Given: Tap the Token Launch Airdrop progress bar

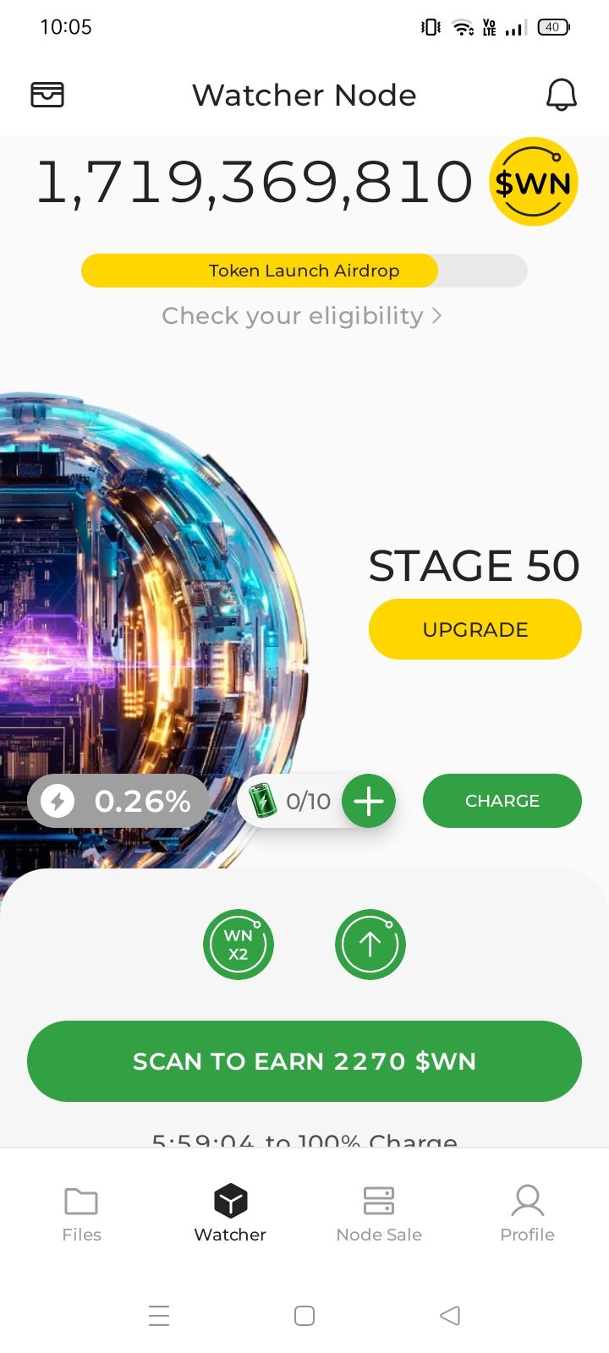Looking at the screenshot, I should pos(304,271).
